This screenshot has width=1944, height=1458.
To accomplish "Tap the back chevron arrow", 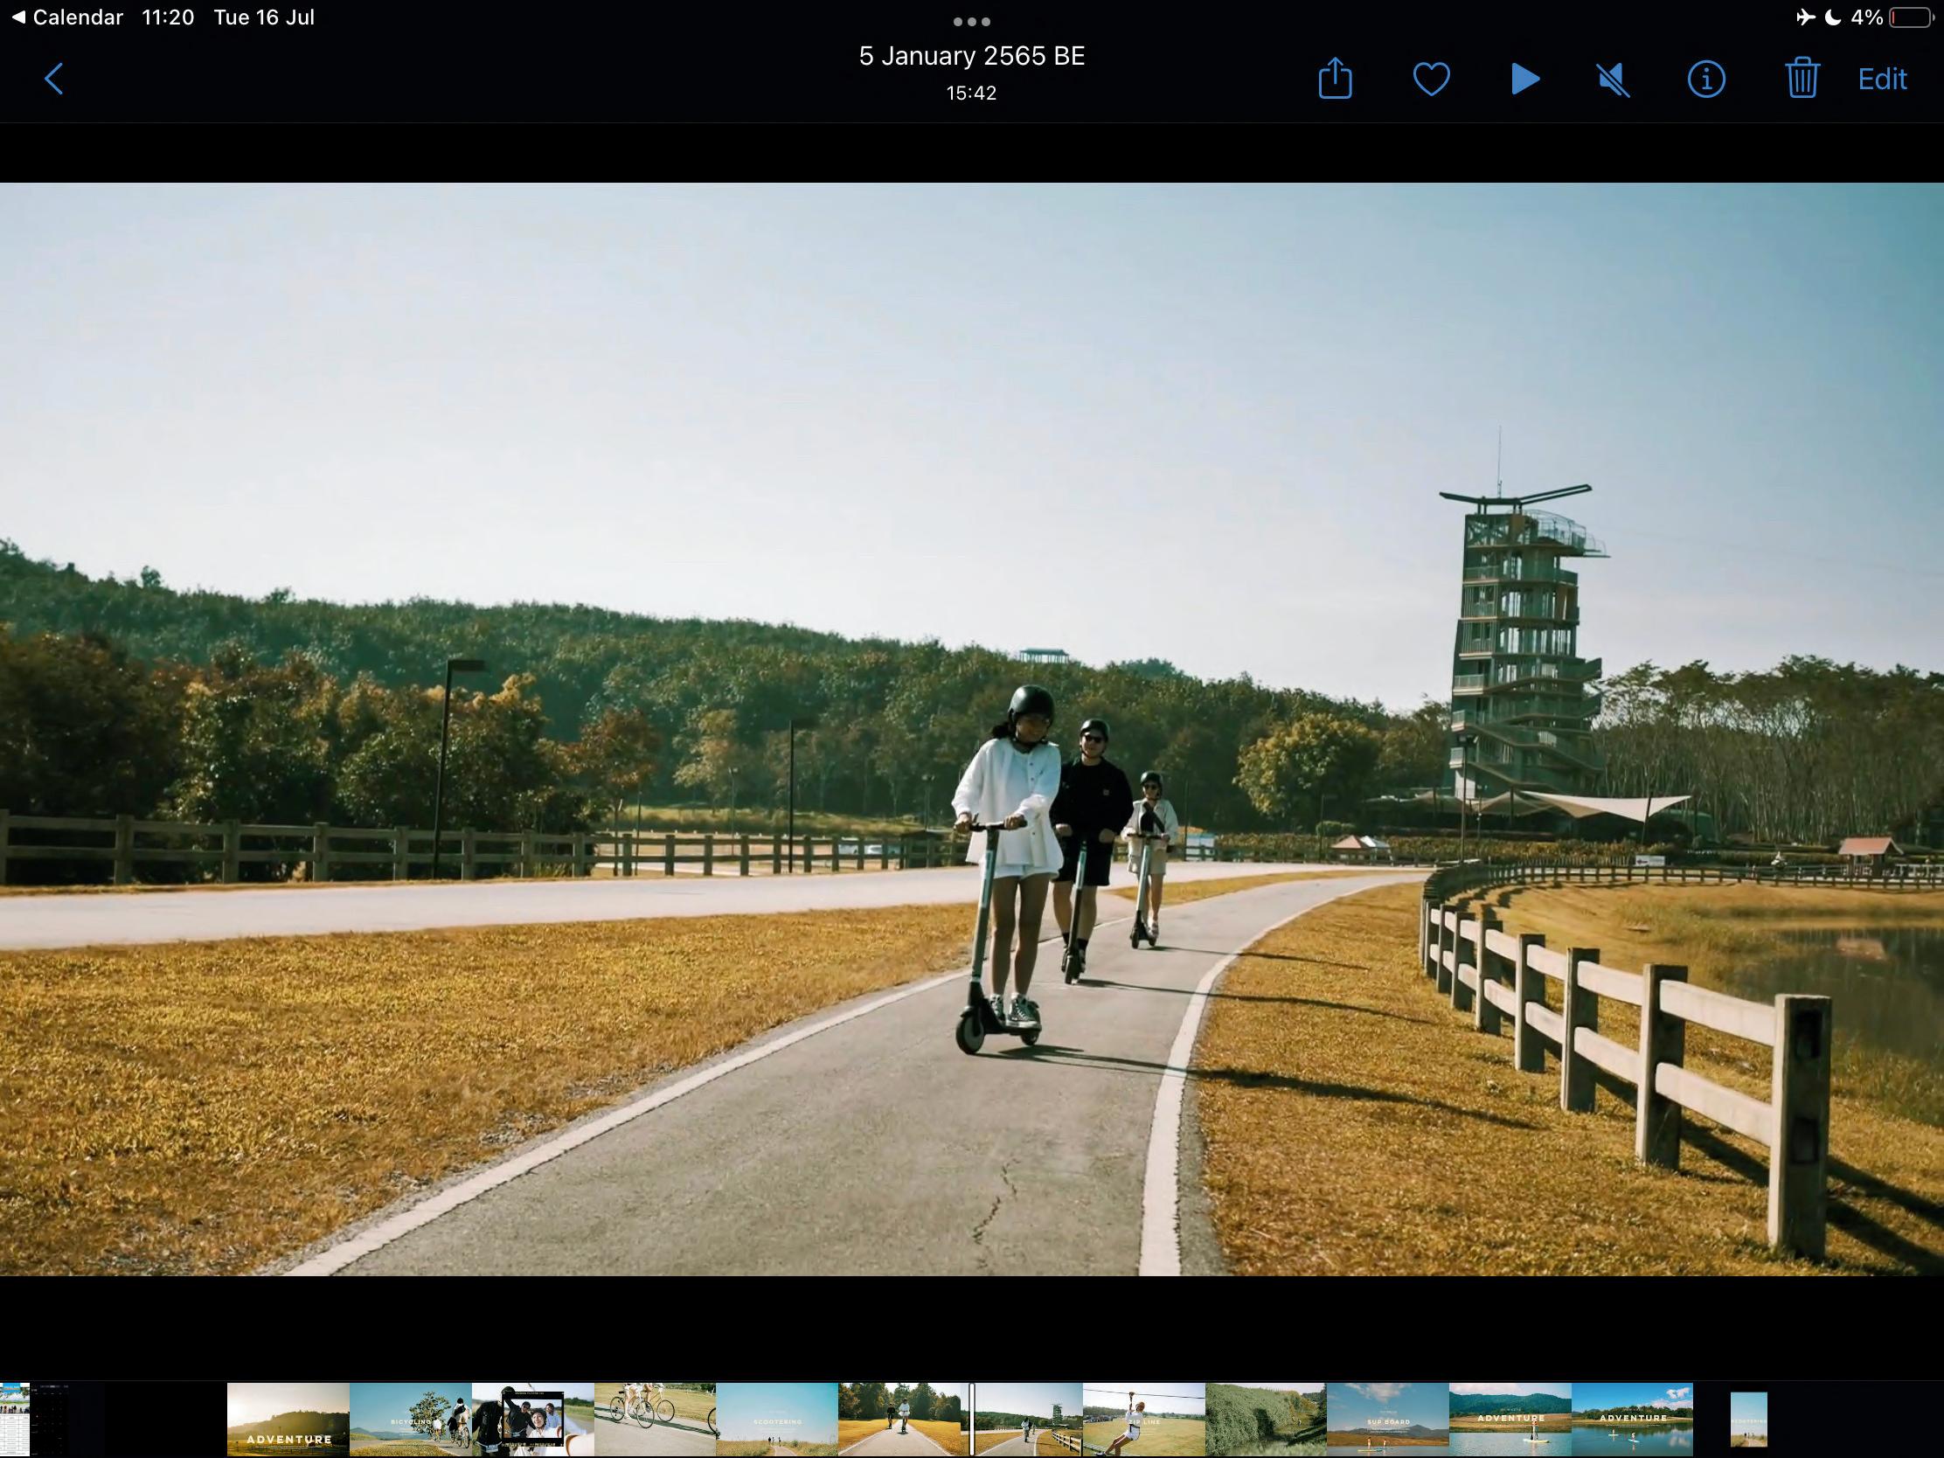I will [x=54, y=79].
